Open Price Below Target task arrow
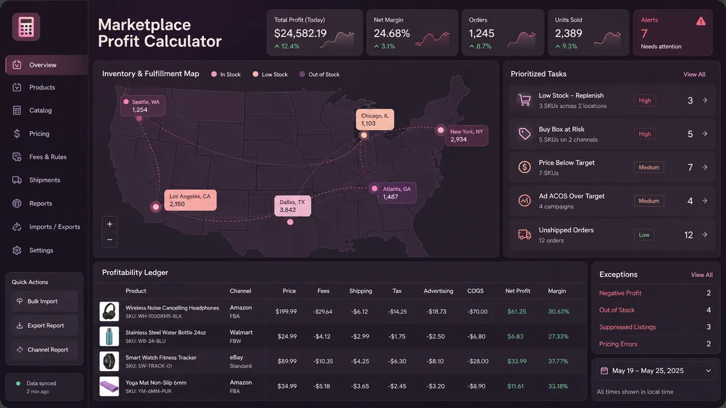This screenshot has height=408, width=726. click(x=705, y=167)
